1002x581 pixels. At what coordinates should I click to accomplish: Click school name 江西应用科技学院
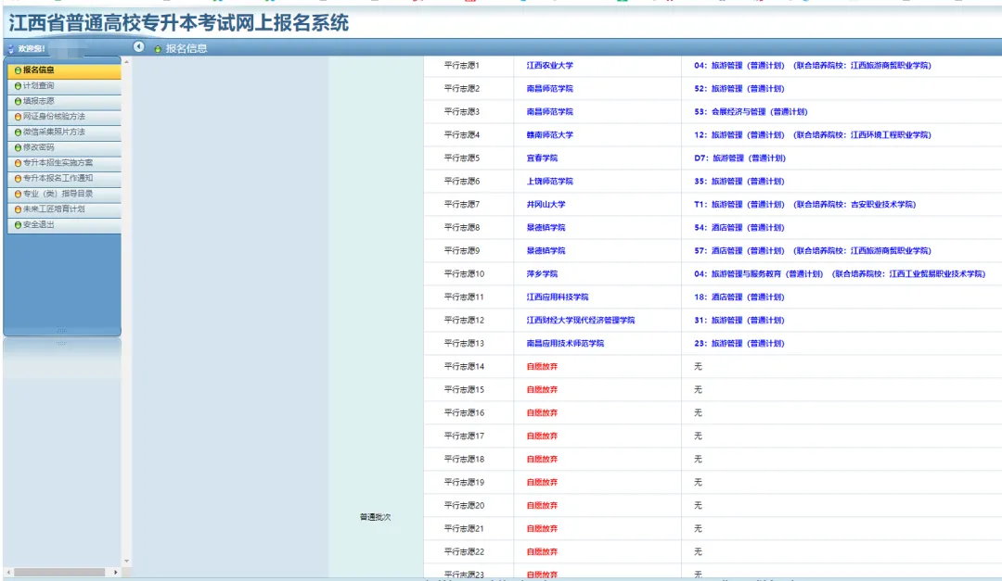558,297
